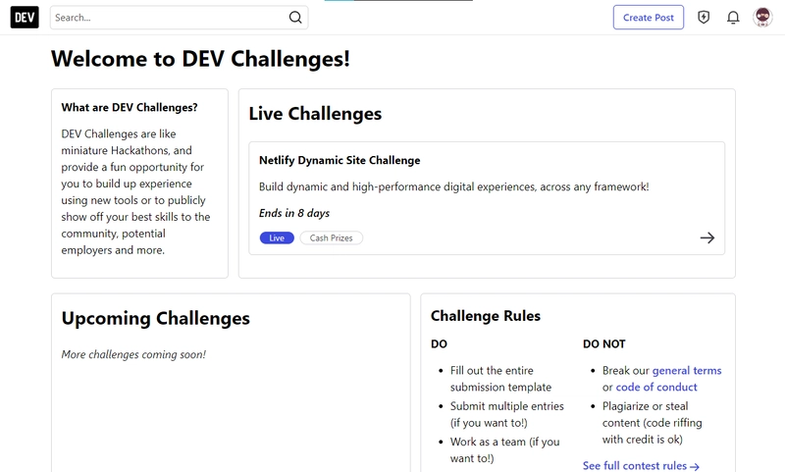This screenshot has width=785, height=472.
Task: Click the 'Challenge Rules' heading
Action: (x=486, y=316)
